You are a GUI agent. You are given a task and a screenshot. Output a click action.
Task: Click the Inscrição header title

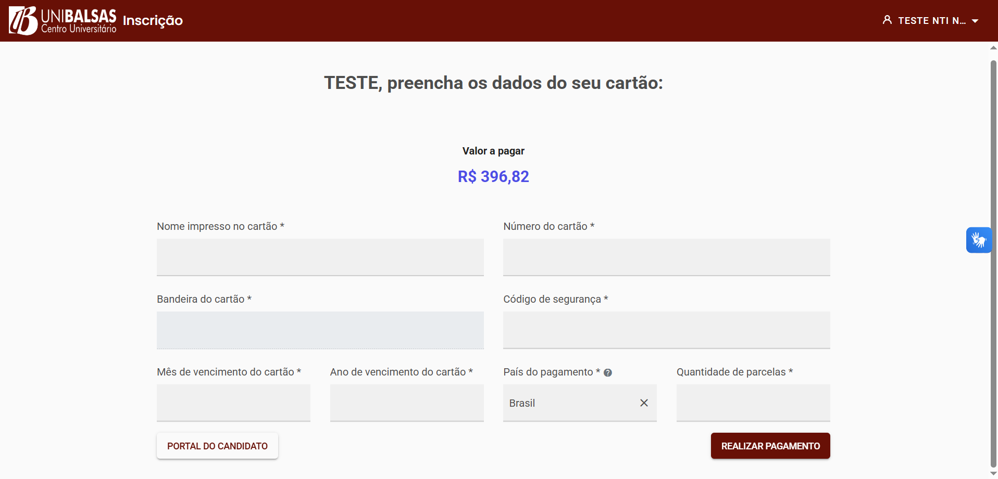click(x=153, y=21)
